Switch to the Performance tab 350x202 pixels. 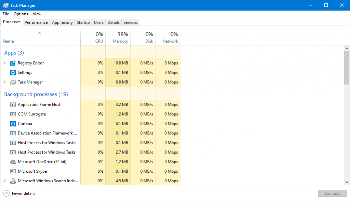[x=36, y=22]
